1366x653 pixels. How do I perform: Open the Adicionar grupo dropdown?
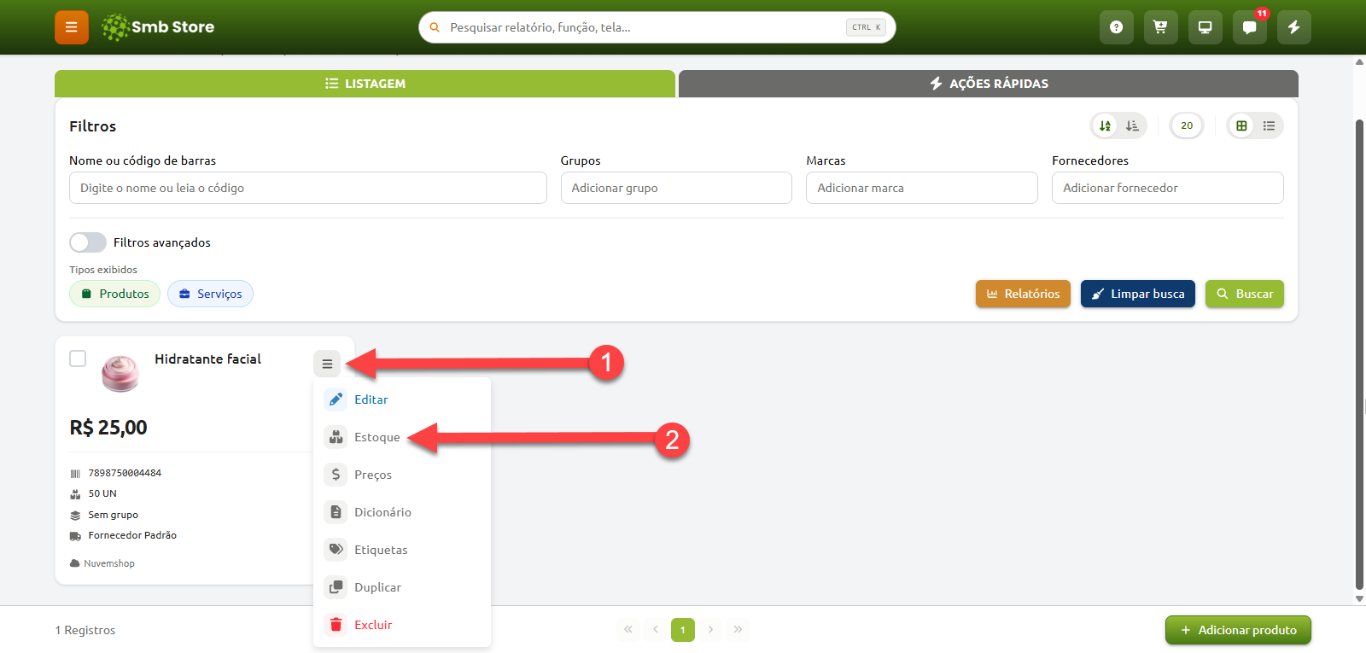tap(676, 188)
